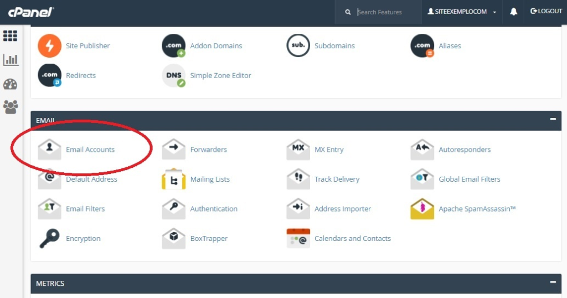567x298 pixels.
Task: Collapse the Metrics section
Action: [552, 282]
